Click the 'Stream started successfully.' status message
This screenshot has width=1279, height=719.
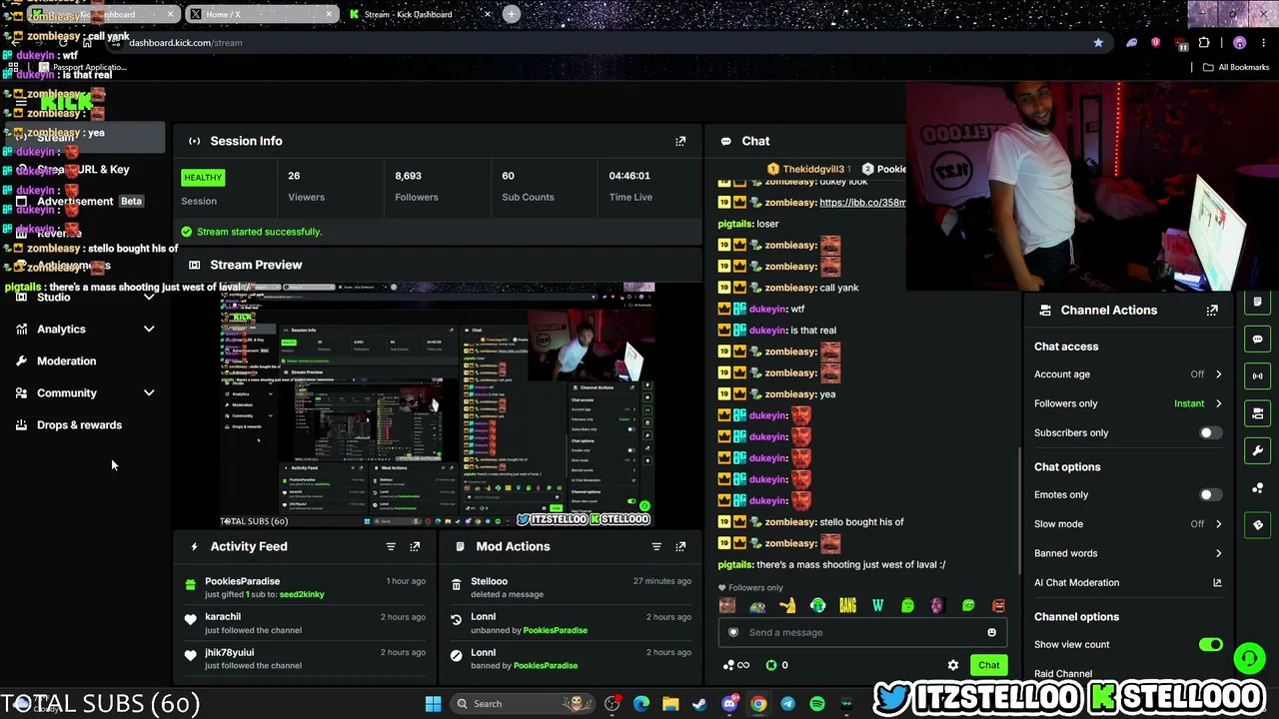(259, 232)
